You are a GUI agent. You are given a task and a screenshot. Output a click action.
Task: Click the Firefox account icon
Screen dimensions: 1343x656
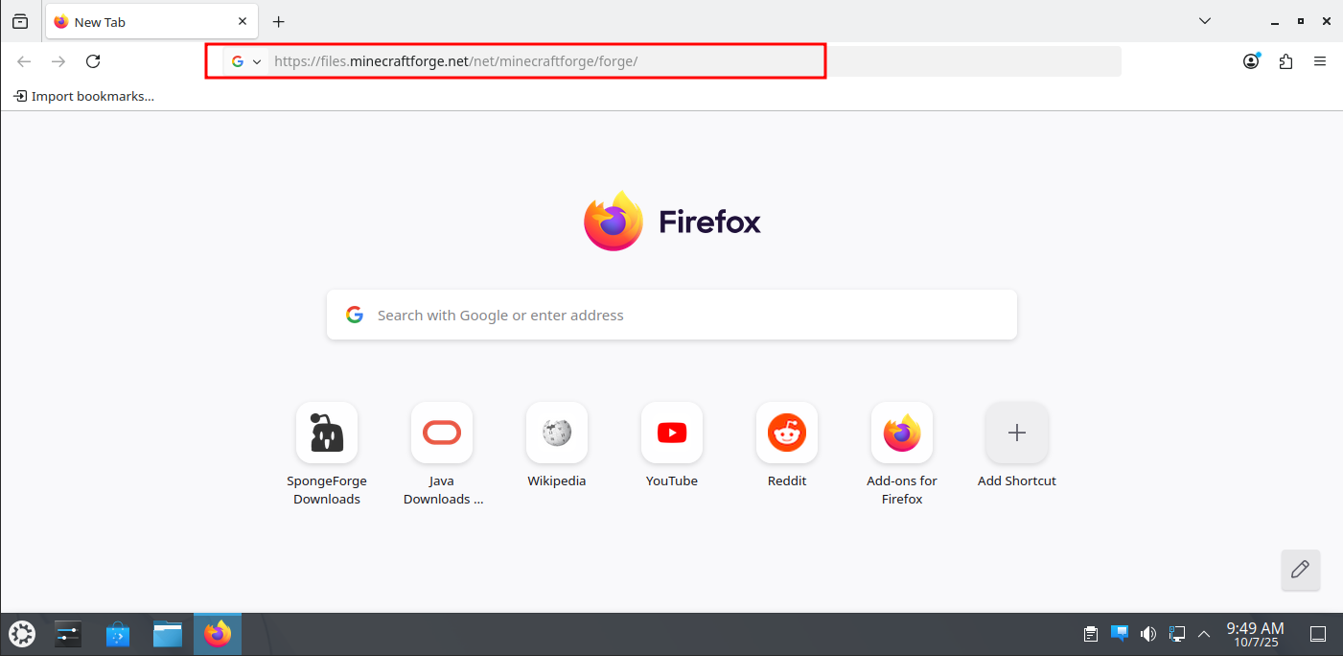[1251, 61]
